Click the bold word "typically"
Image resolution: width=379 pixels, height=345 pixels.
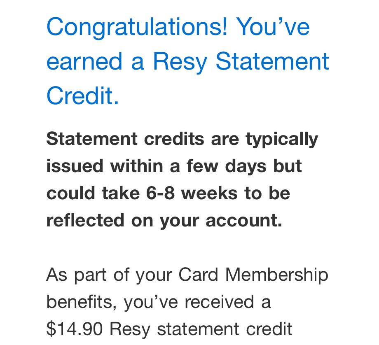click(282, 140)
